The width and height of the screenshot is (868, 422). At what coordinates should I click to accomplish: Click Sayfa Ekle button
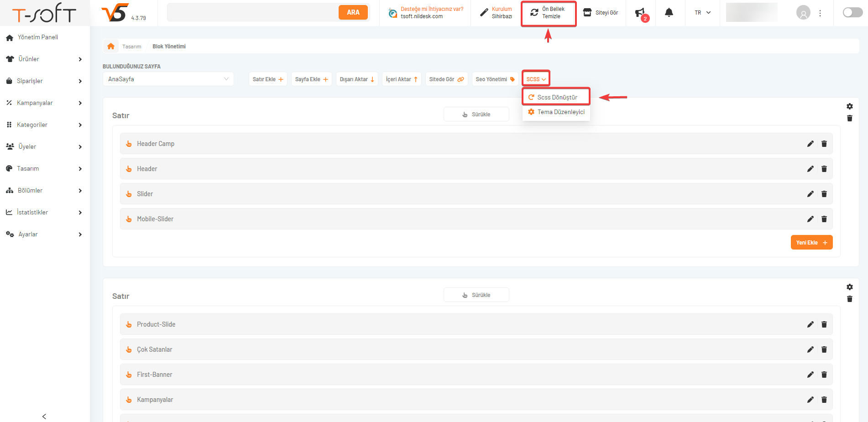[x=312, y=79]
